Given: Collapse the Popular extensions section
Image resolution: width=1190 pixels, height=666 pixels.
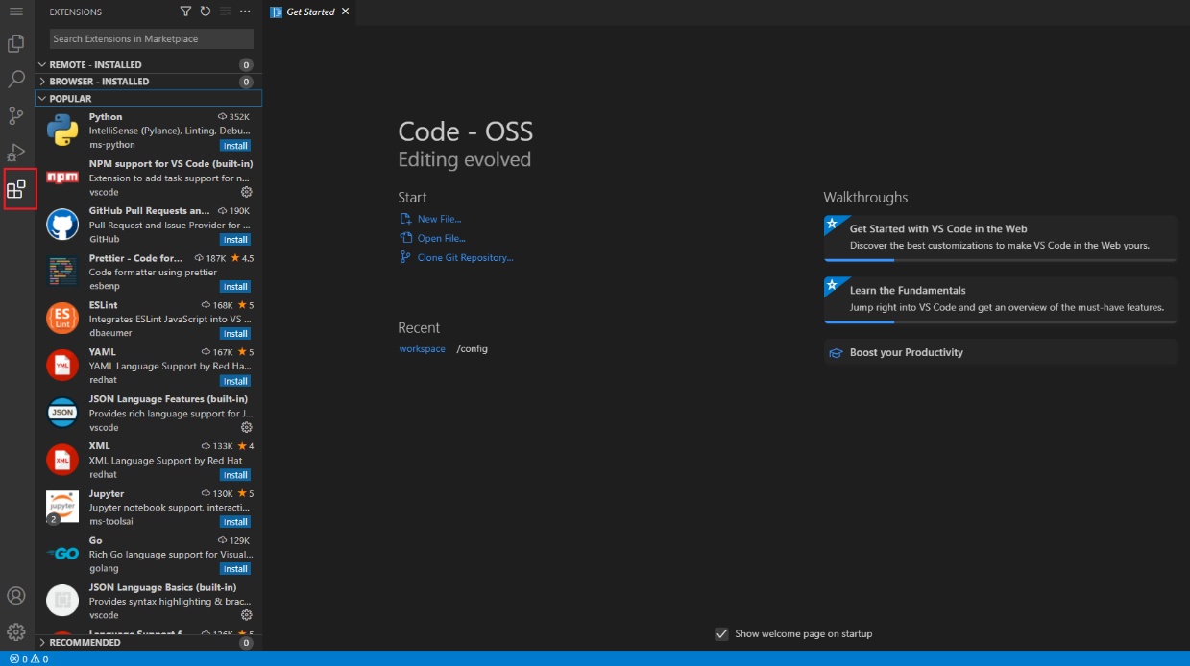Looking at the screenshot, I should click(x=148, y=98).
